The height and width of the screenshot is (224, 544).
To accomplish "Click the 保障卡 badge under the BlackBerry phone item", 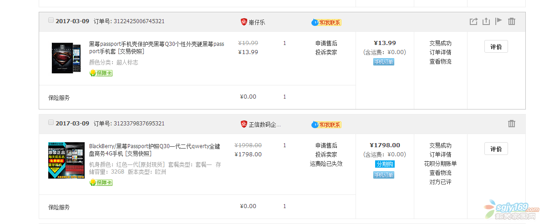I will pos(101,183).
